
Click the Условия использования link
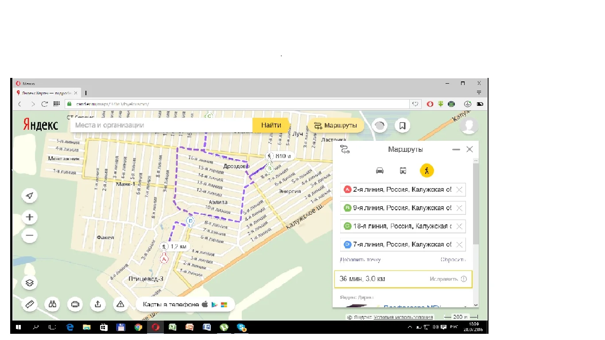point(403,317)
